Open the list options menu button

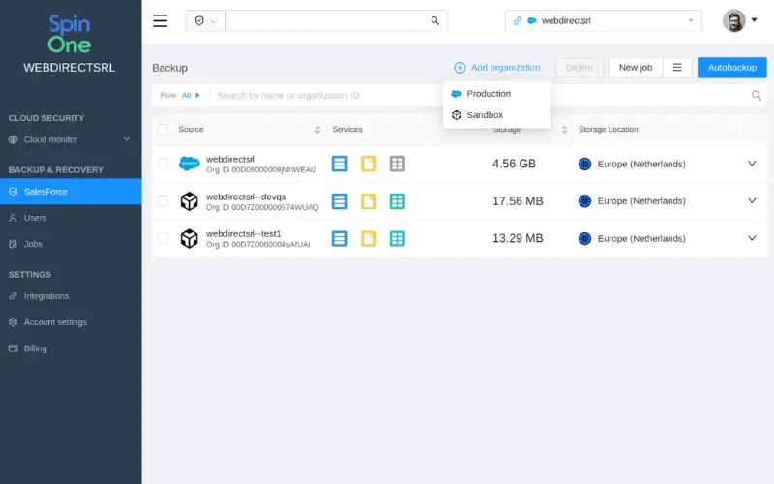(x=677, y=68)
